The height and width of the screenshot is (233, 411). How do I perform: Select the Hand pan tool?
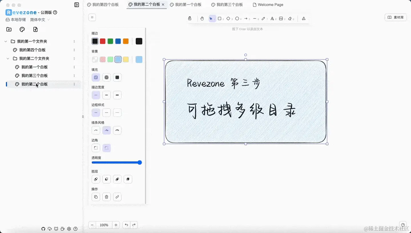(x=202, y=19)
